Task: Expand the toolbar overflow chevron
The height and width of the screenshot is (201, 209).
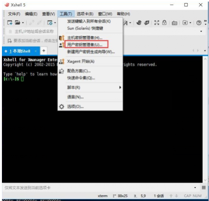Action: coord(206,22)
